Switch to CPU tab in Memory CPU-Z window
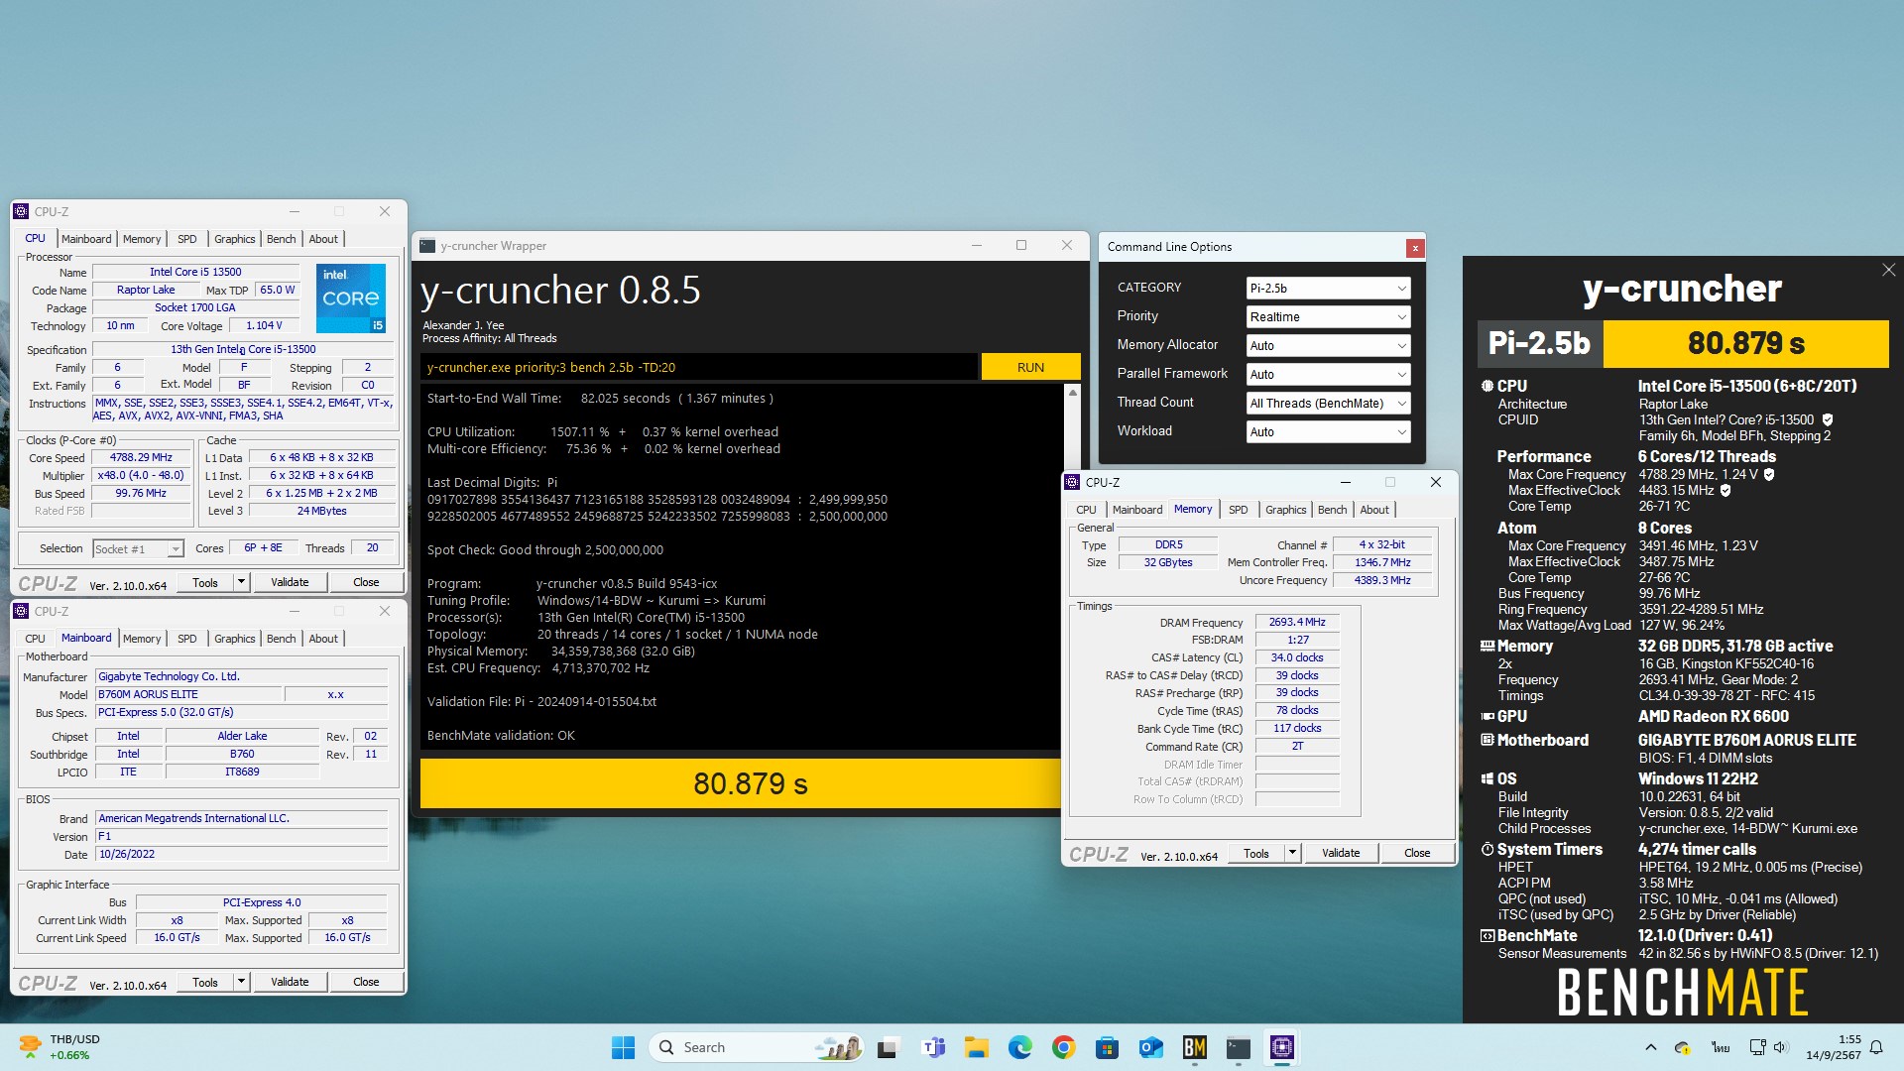Viewport: 1904px width, 1071px height. pos(1086,510)
